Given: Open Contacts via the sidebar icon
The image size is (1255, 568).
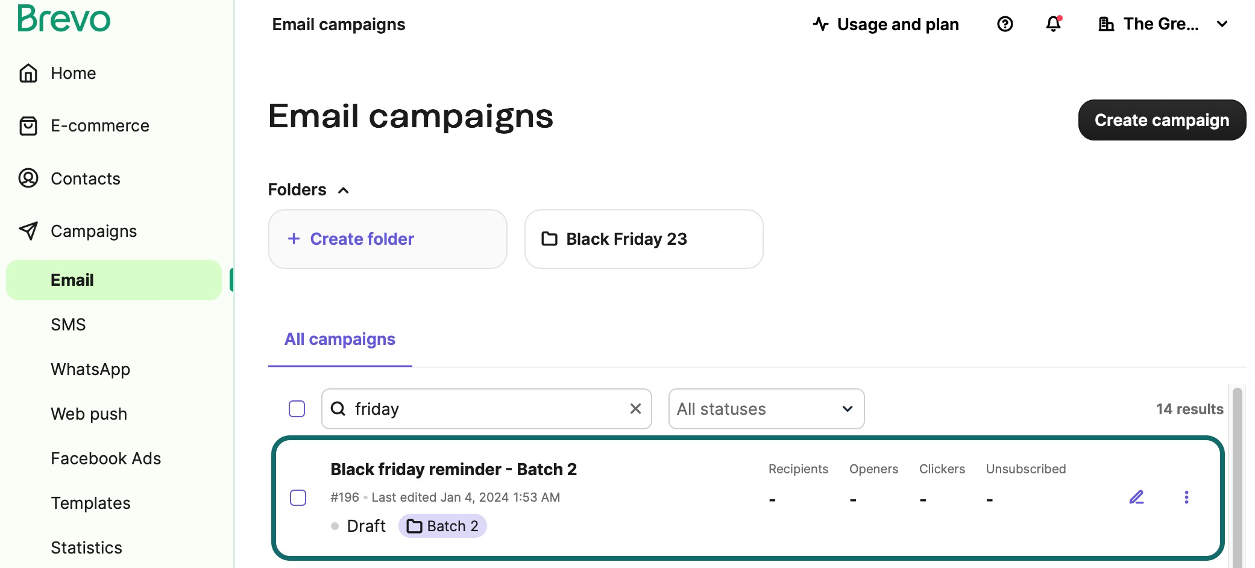Looking at the screenshot, I should (28, 178).
